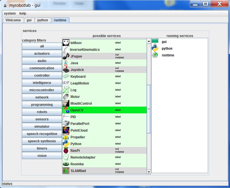Screen dimensions: 230x188
Task: Click the PID graph icon
Action: [66, 117]
